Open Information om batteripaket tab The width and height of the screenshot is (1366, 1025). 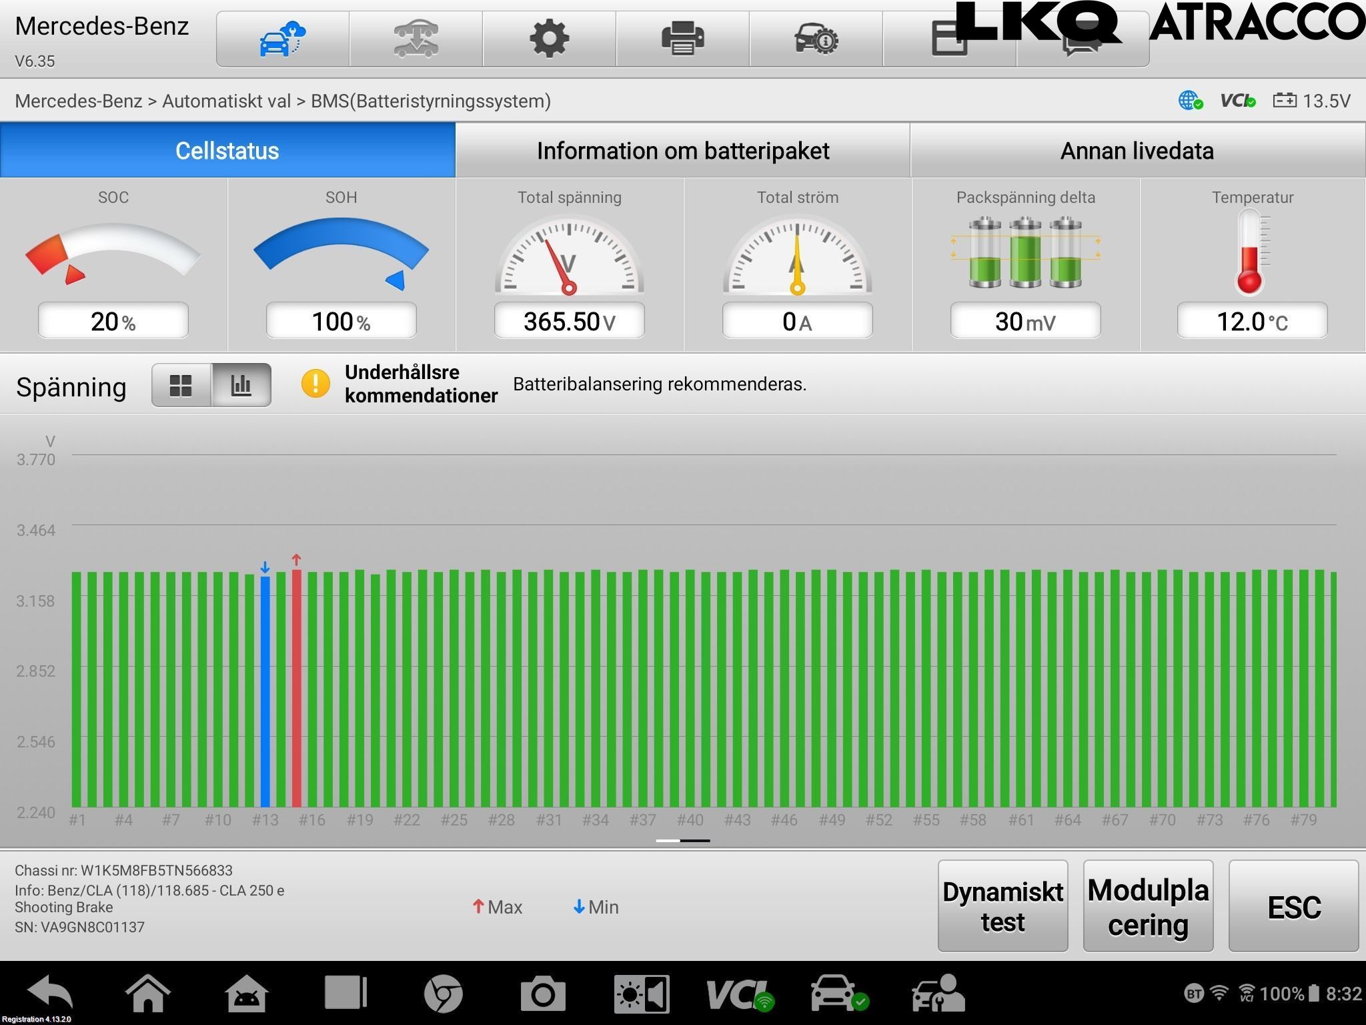(683, 150)
